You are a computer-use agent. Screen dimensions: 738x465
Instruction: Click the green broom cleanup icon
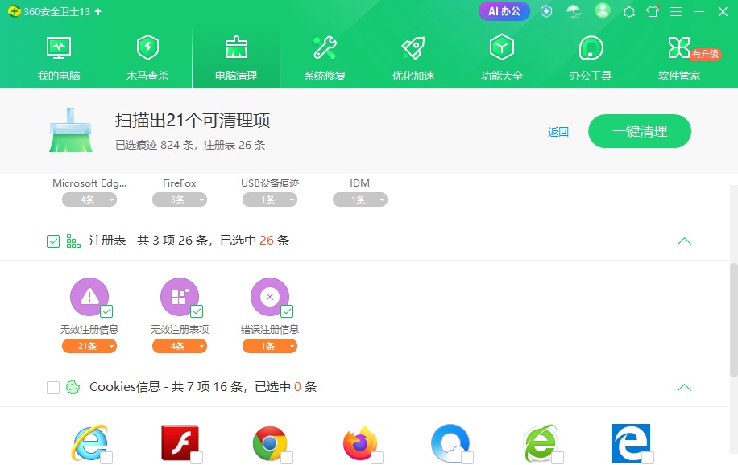click(71, 130)
